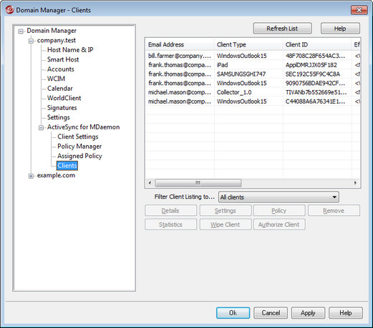Select the SAMSUNGSGHI747 client type cell
This screenshot has width=373, height=328.
click(241, 74)
